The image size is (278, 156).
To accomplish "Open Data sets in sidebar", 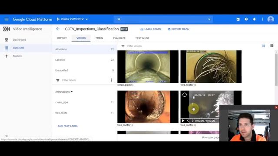I will click(x=18, y=48).
